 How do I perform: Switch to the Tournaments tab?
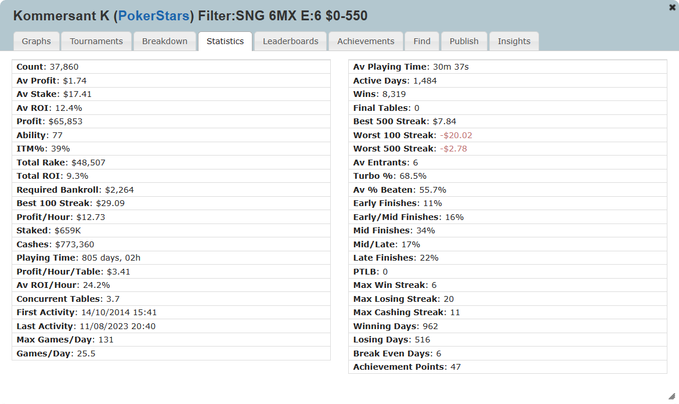coord(96,41)
